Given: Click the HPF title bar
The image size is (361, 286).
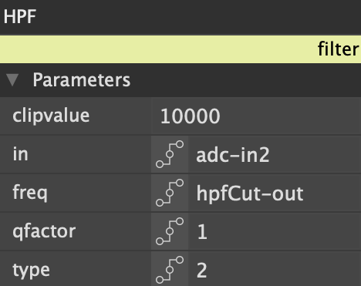Looking at the screenshot, I should (x=180, y=17).
